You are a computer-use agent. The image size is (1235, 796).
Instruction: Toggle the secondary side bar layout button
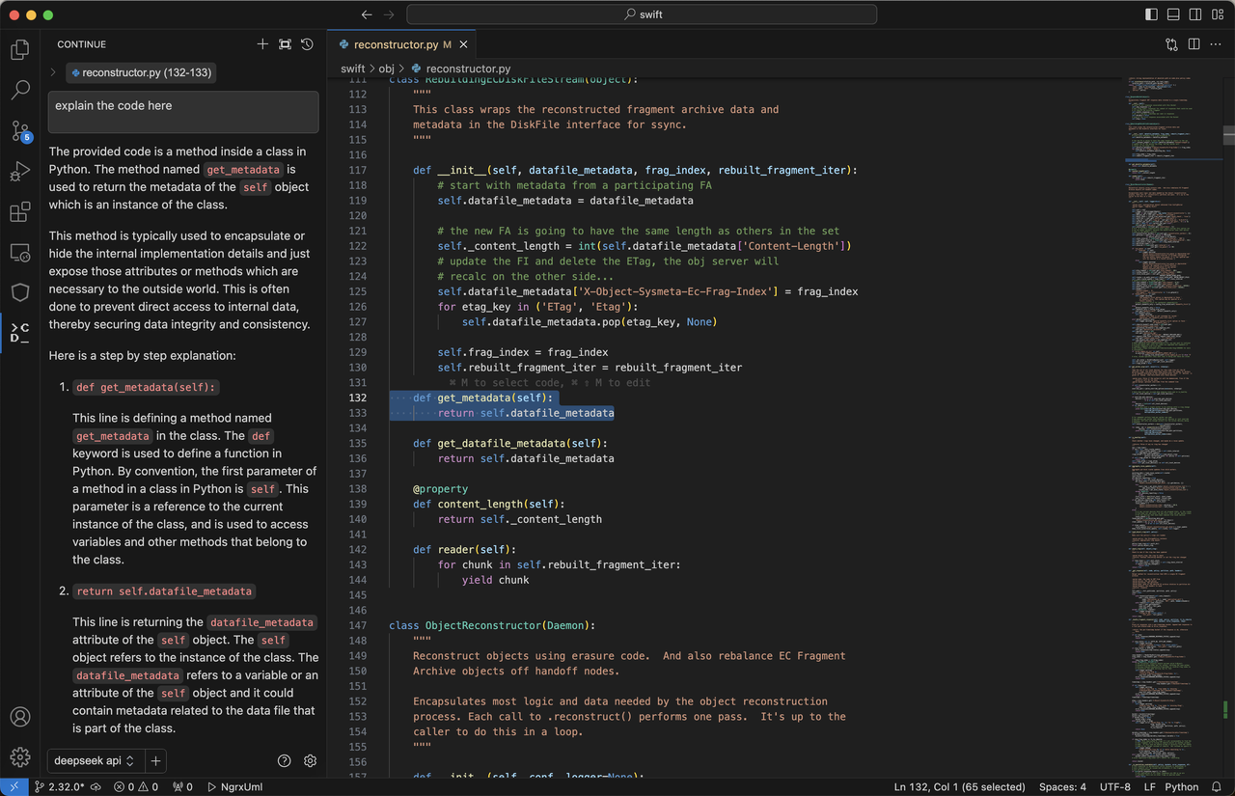(1196, 14)
